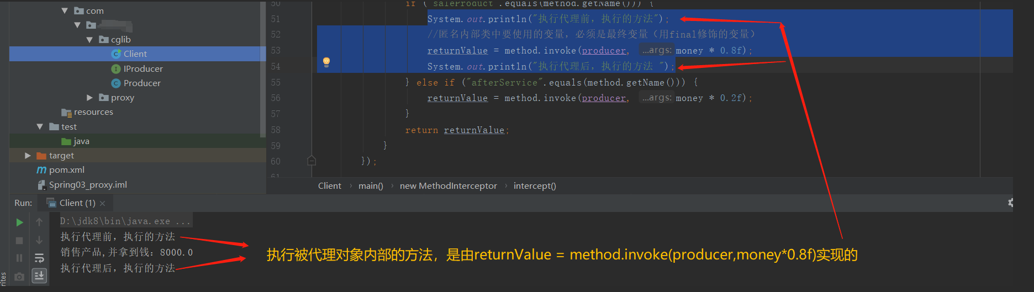
Task: Click new MethodInterceptor breadcrumb
Action: (449, 186)
